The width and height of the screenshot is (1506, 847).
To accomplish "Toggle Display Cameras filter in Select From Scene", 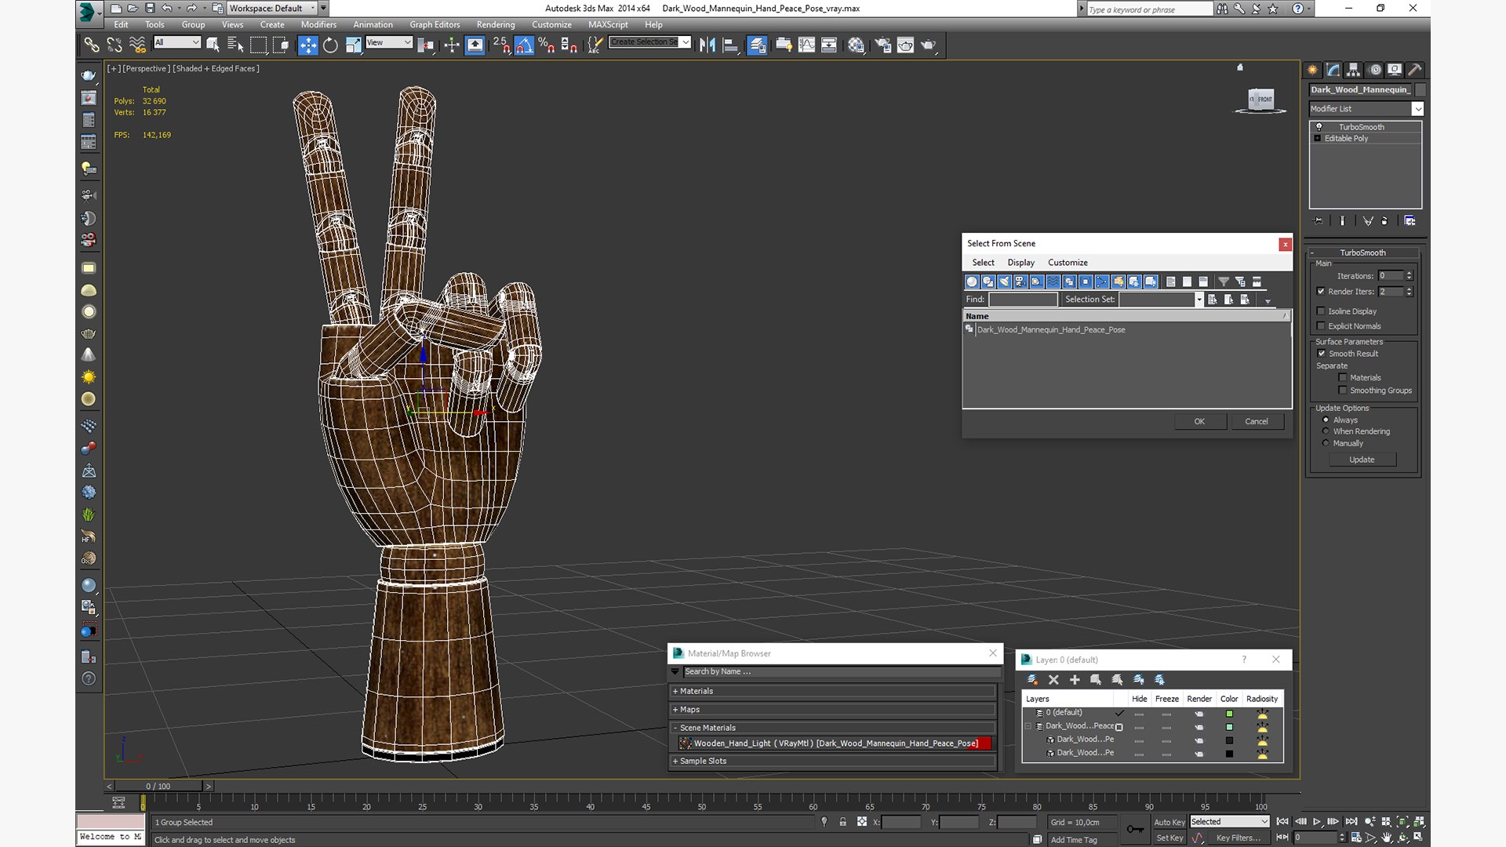I will tap(1020, 282).
